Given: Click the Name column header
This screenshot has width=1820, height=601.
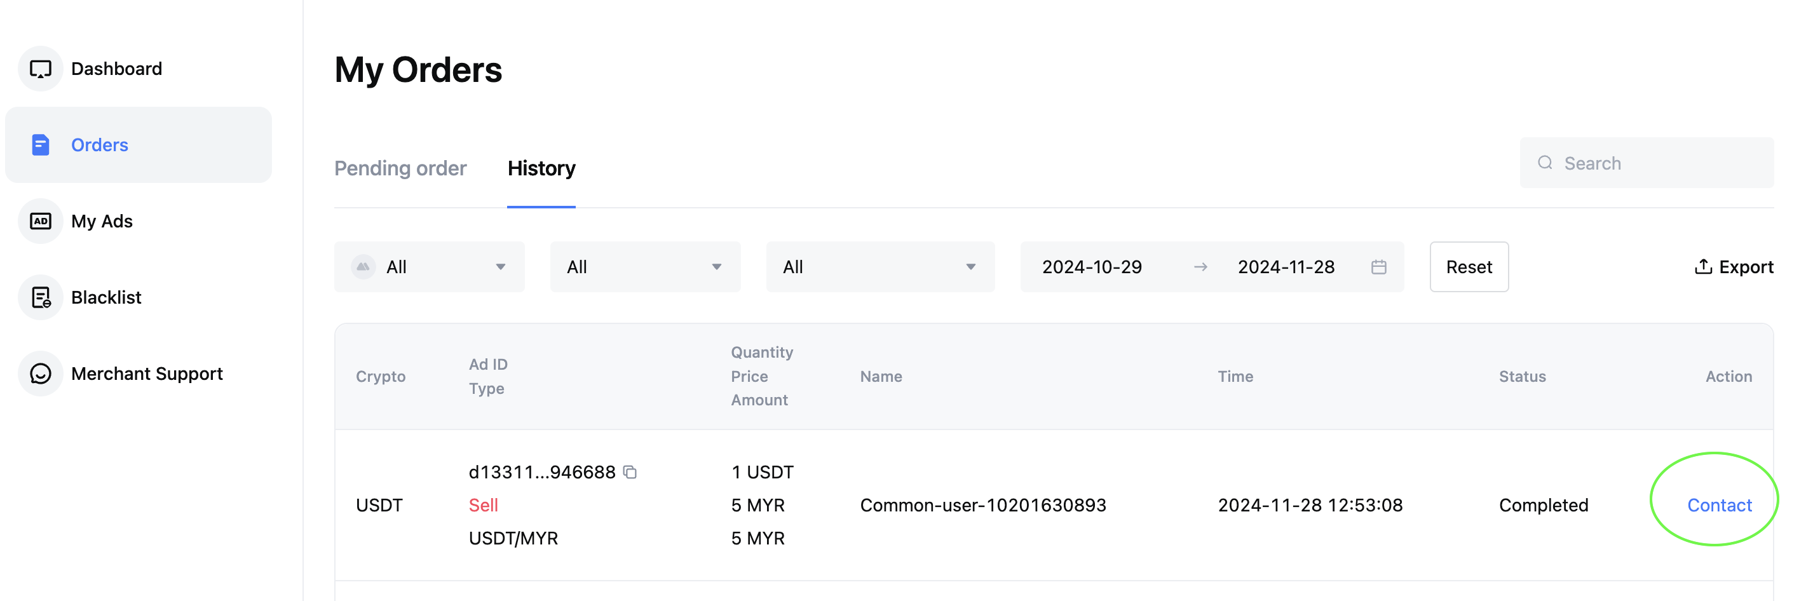Looking at the screenshot, I should [x=881, y=377].
